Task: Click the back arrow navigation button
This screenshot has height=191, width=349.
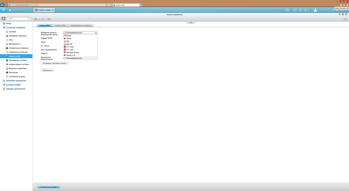Action: (36, 19)
